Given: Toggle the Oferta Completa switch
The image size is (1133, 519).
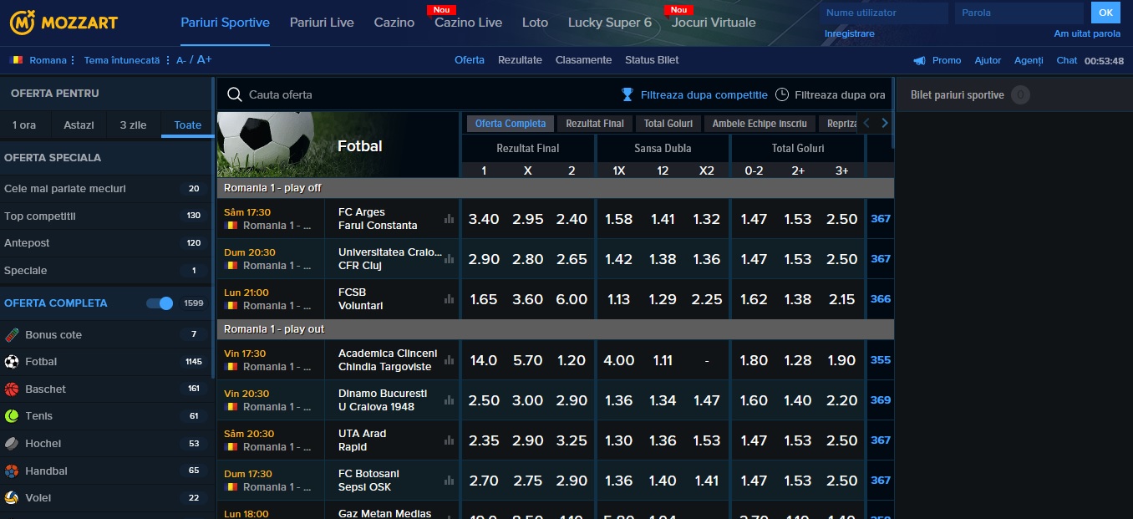Looking at the screenshot, I should coord(160,303).
